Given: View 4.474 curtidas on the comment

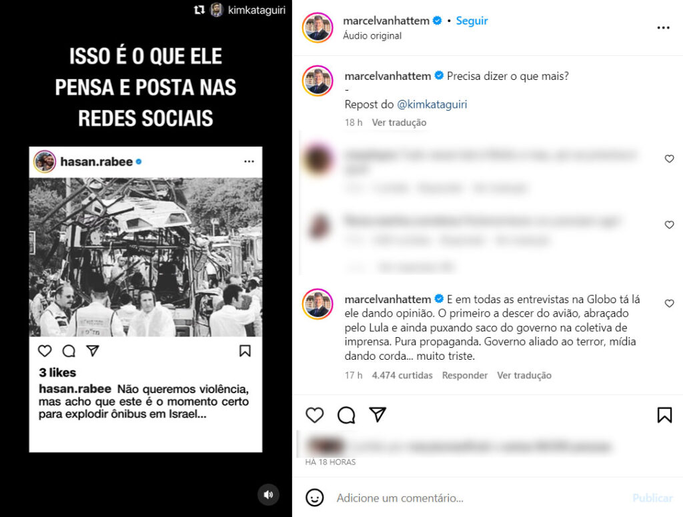Looking at the screenshot, I should [402, 375].
